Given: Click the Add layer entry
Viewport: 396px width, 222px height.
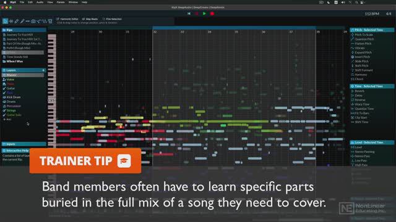Looking at the screenshot, I should pyautogui.click(x=7, y=119).
